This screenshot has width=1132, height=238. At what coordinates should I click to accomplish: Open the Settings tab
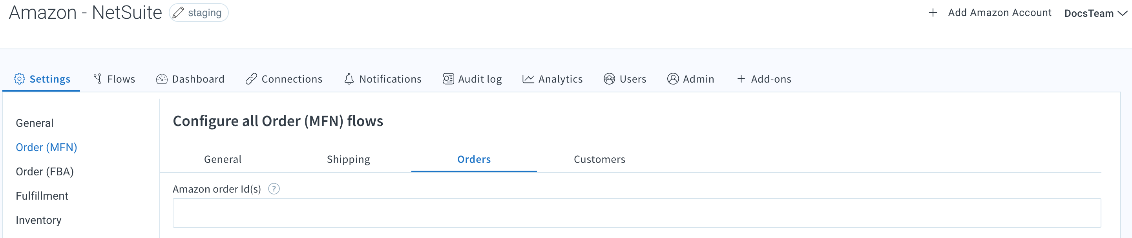pos(42,79)
